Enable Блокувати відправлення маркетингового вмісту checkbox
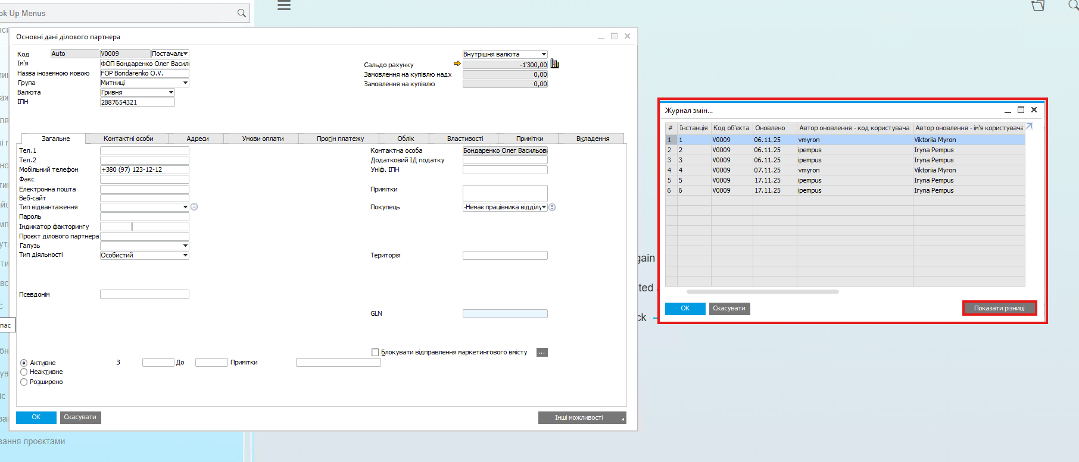Image resolution: width=1079 pixels, height=462 pixels. 375,353
